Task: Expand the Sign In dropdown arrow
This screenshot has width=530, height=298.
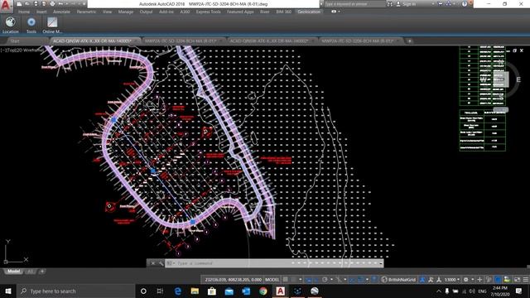Action: 433,4
